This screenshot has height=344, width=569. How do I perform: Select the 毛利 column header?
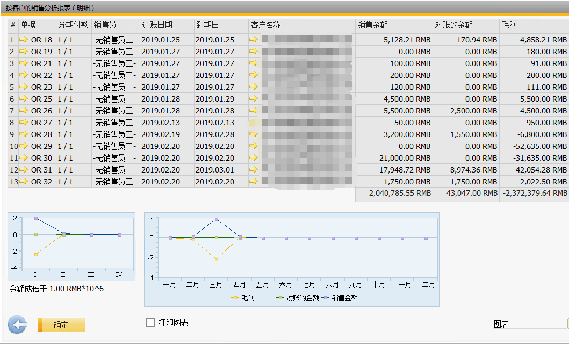[534, 25]
